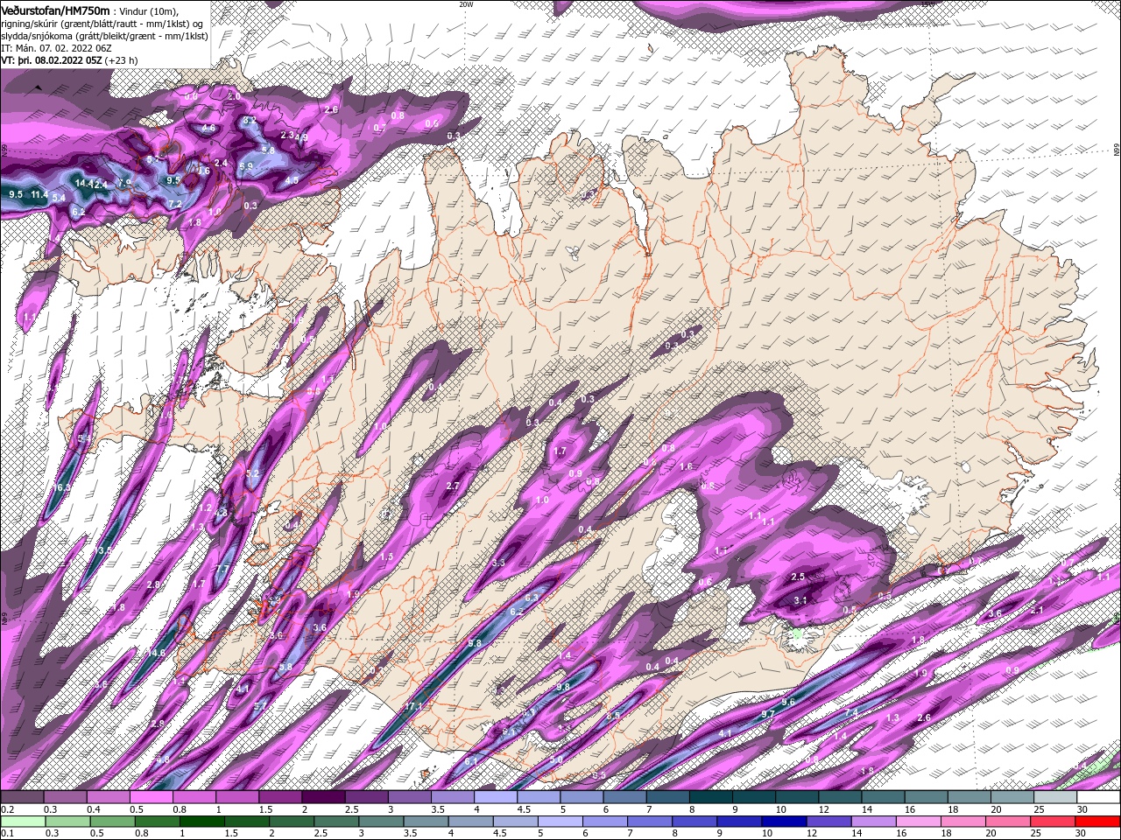Viewport: 1121px width, 840px height.
Task: Click the 3.3 precipitation value on the map
Action: pyautogui.click(x=499, y=563)
